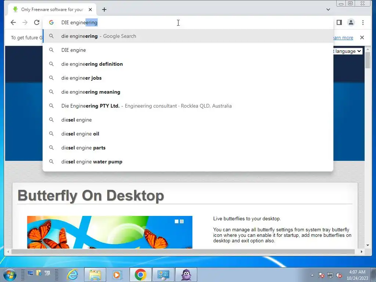Viewport: 376px width, 282px height.
Task: Pick suggestion 'die engineer jobs'
Action: (188, 78)
